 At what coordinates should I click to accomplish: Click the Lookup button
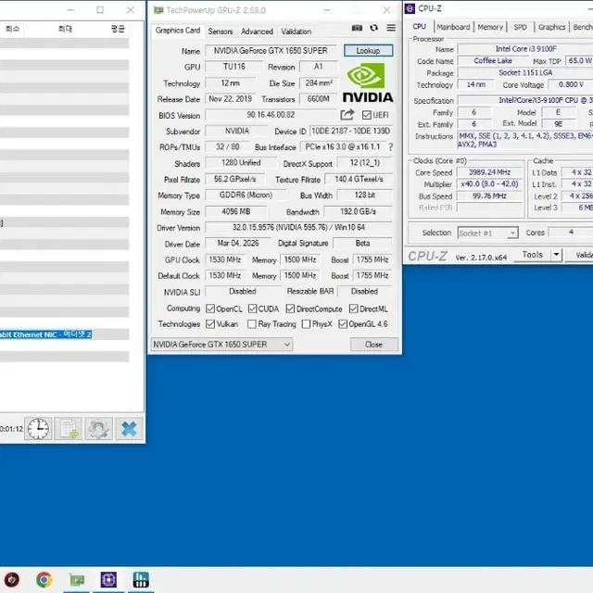tap(369, 50)
